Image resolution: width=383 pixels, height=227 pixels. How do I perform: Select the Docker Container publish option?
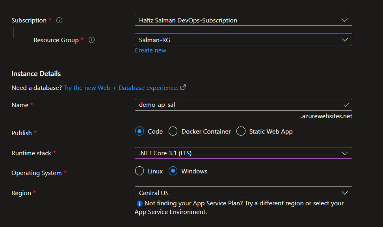click(173, 131)
